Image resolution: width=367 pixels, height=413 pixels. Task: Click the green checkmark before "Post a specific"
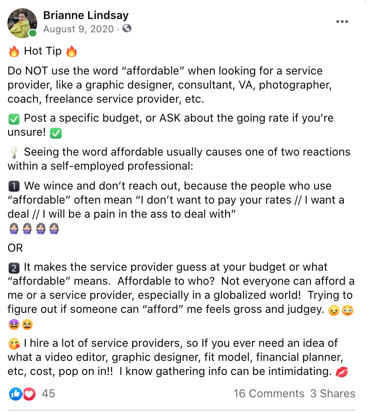point(14,118)
